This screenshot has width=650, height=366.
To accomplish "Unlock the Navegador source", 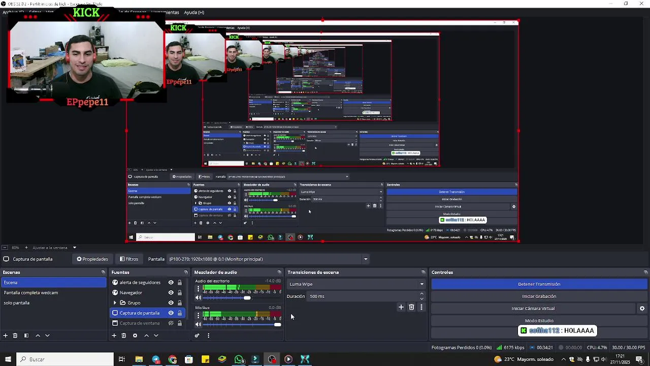I will (180, 293).
